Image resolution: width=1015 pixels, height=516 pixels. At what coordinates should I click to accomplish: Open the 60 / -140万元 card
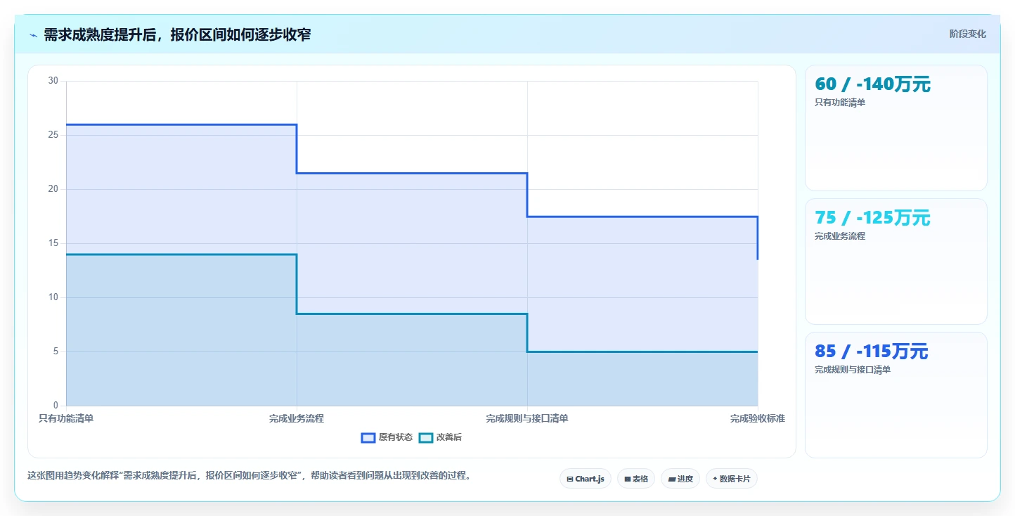point(896,128)
